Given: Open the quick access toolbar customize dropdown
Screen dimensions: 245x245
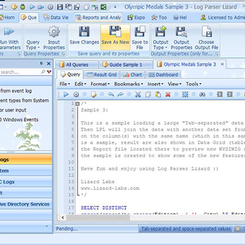Looking at the screenshot, I should (x=115, y=7).
